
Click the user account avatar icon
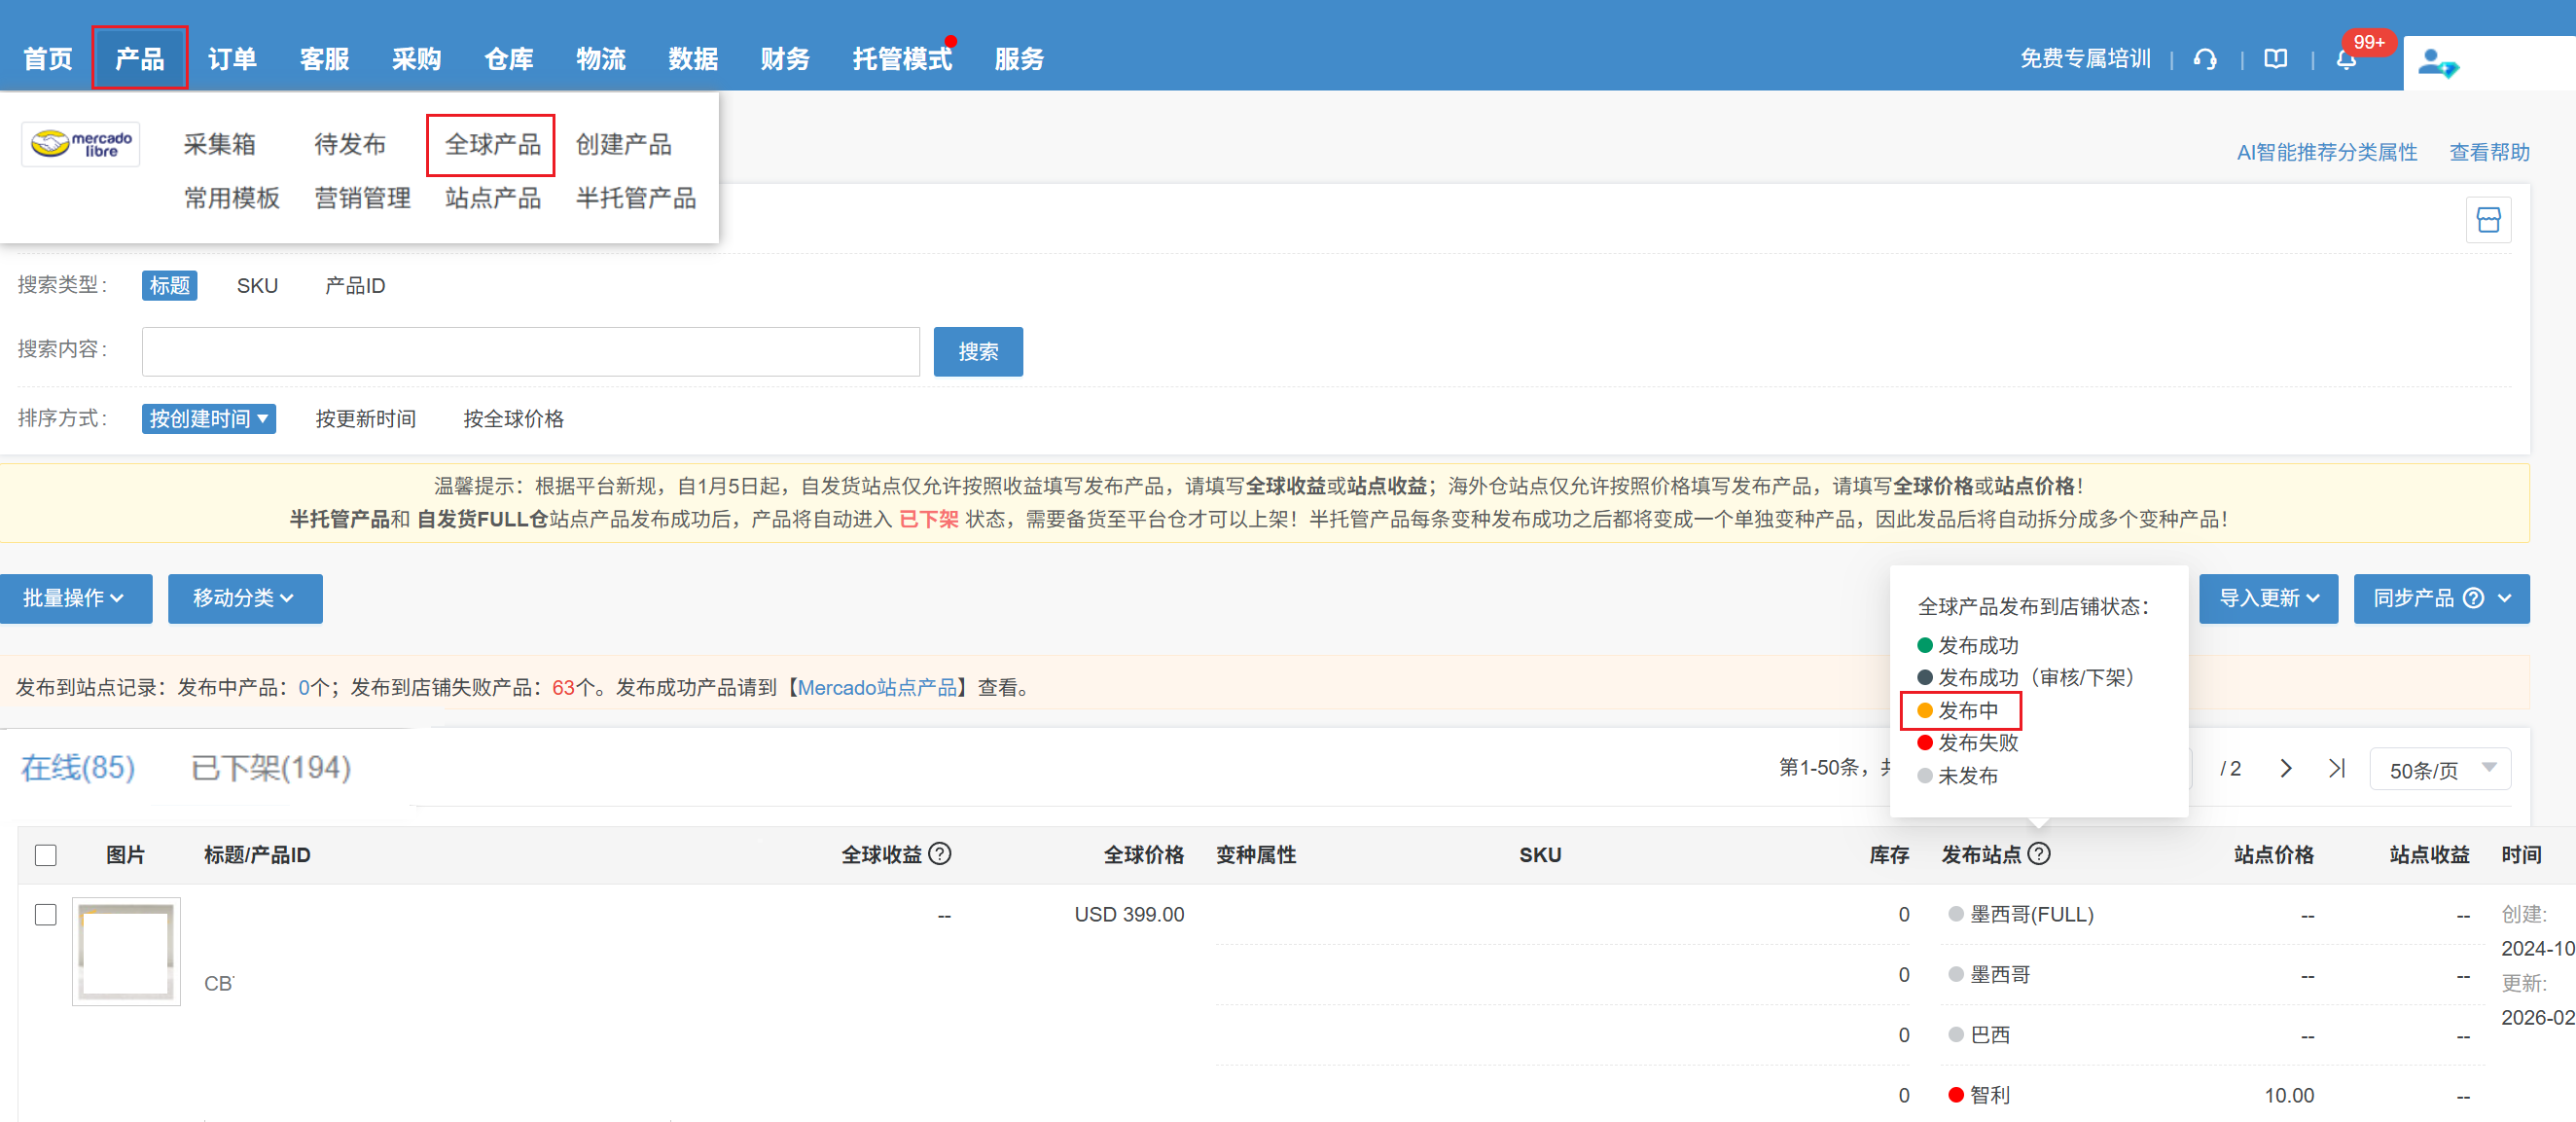tap(2437, 64)
